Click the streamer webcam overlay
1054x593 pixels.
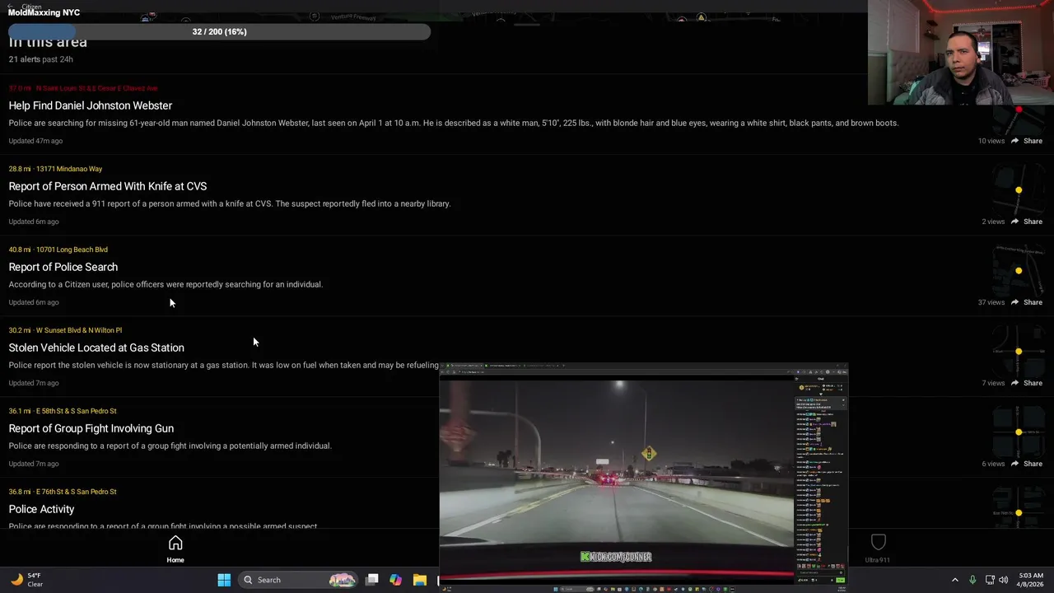pos(961,53)
